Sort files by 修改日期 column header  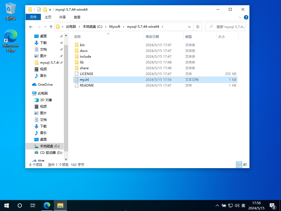click(152, 37)
